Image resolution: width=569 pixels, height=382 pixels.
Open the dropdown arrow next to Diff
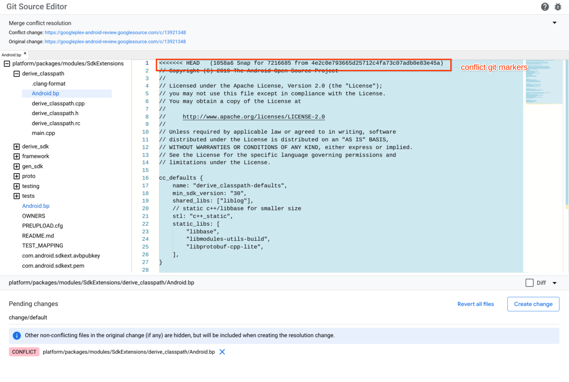(x=555, y=283)
